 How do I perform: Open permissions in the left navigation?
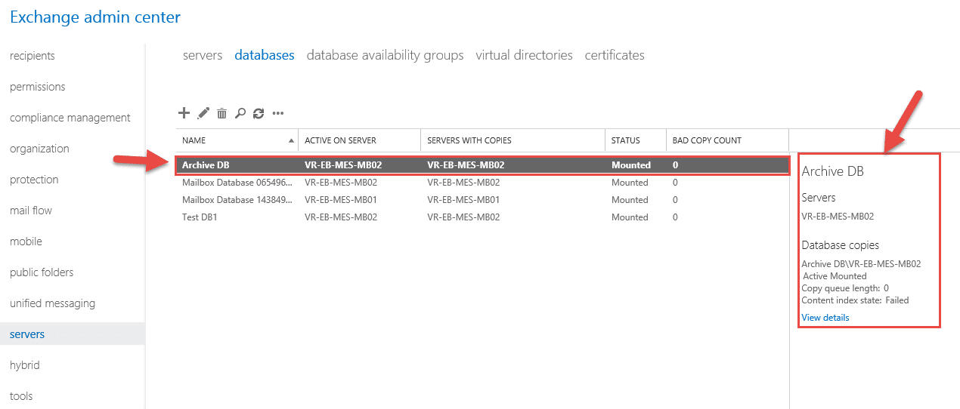(38, 87)
